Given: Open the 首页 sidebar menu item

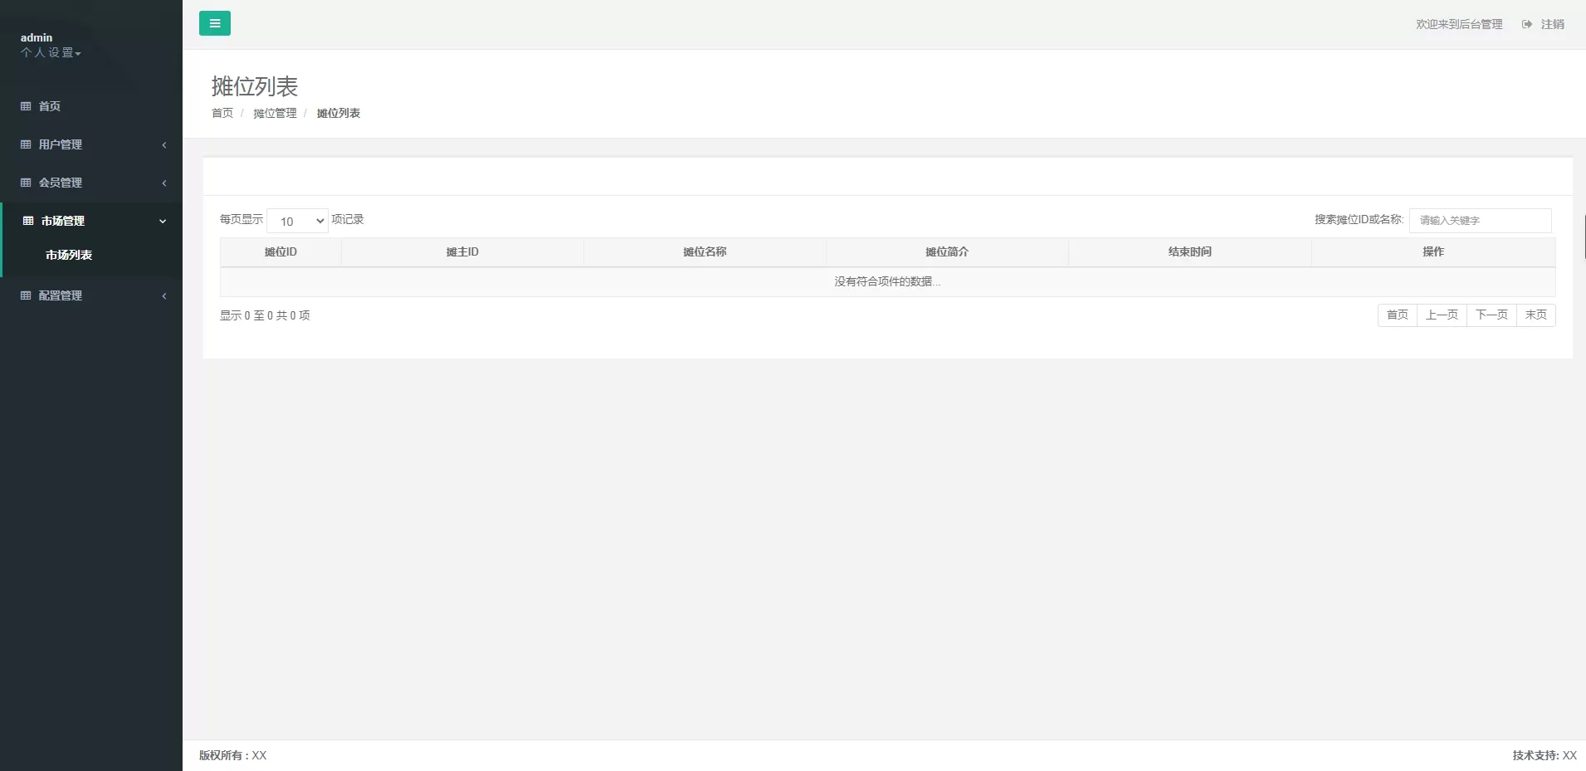Looking at the screenshot, I should tap(50, 106).
